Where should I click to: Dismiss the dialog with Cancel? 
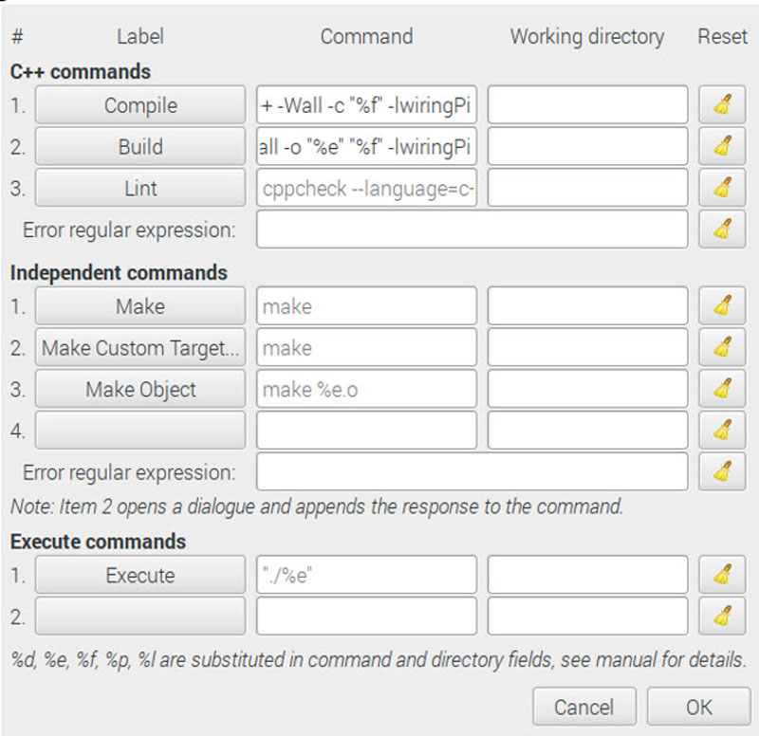tap(583, 706)
